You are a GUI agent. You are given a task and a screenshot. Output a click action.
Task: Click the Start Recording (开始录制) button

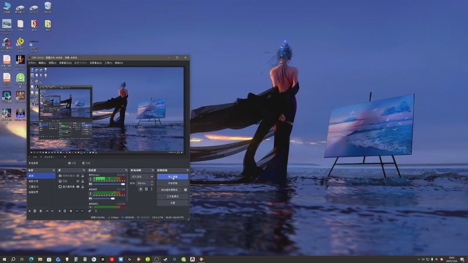coord(173,183)
